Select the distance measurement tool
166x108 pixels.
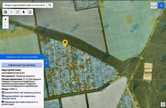pos(12,12)
